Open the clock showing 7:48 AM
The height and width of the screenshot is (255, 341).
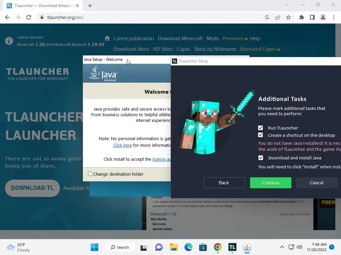[x=317, y=247]
